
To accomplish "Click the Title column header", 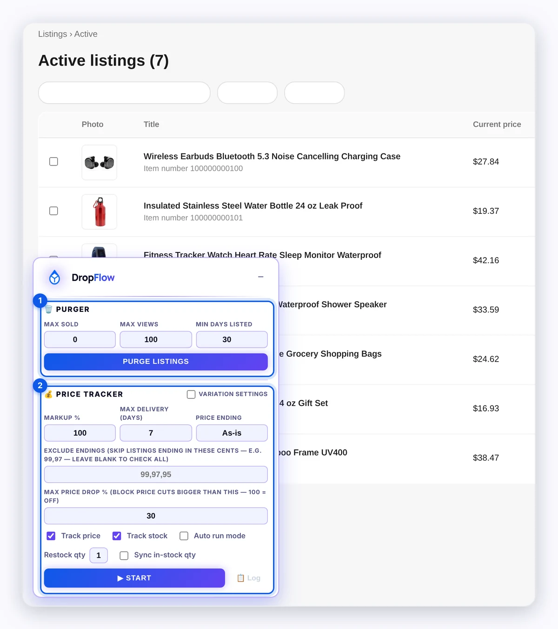I will (x=151, y=124).
